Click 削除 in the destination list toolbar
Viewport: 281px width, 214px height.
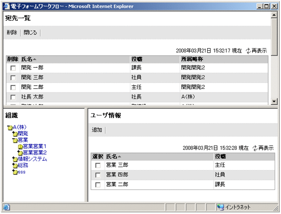click(x=12, y=32)
